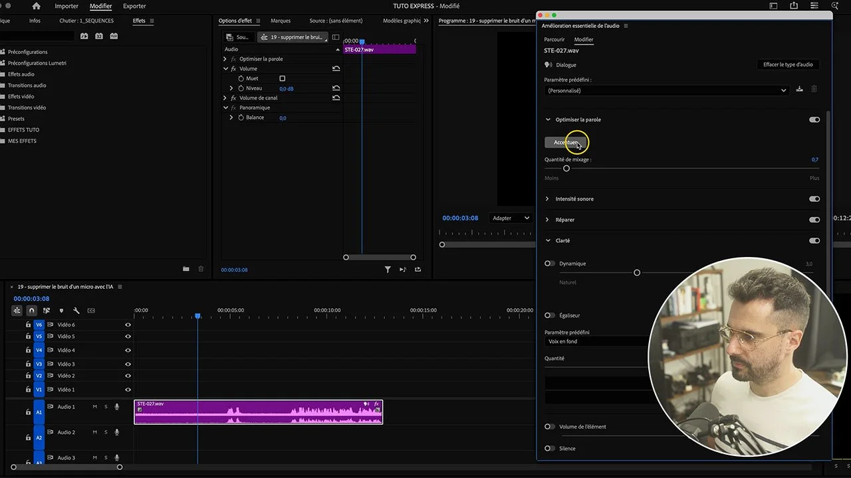Switch to the Marques panel tab

click(281, 21)
